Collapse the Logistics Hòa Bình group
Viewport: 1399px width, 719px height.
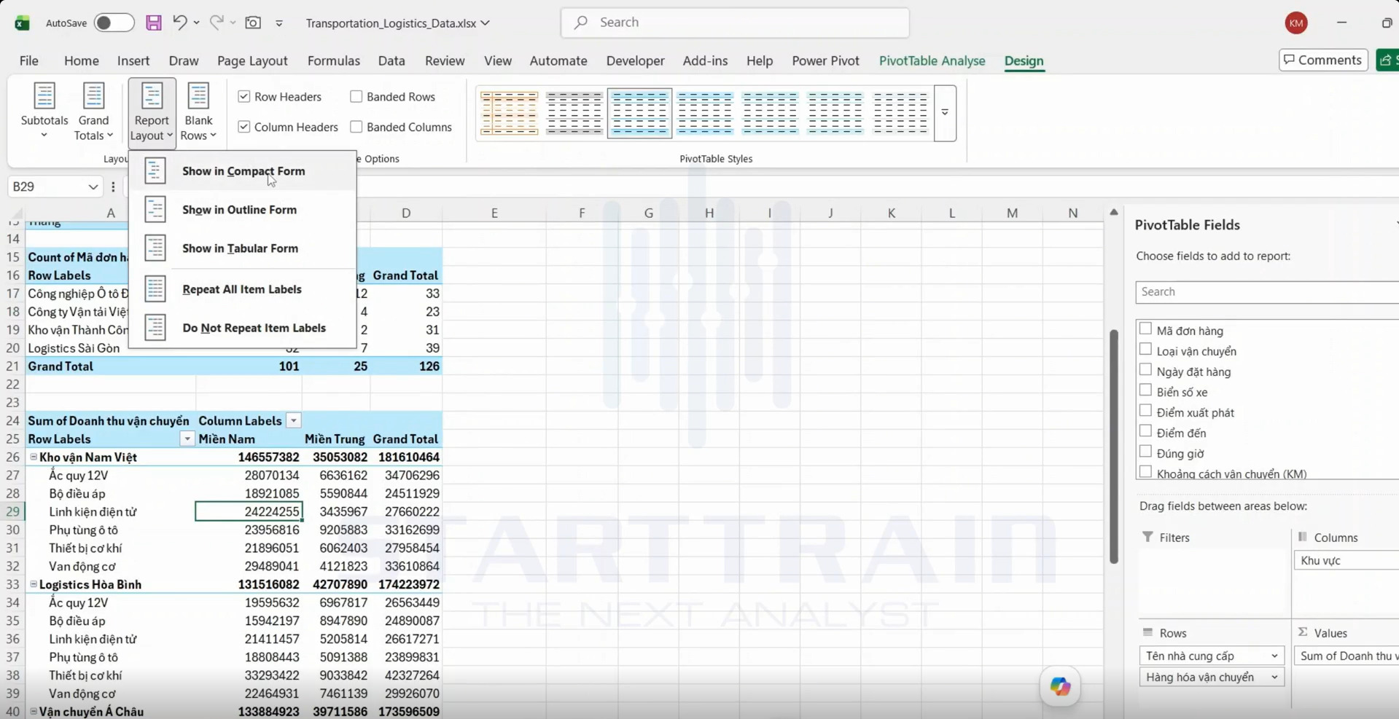point(34,584)
